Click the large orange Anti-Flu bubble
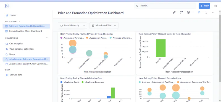 tap(73, 43)
